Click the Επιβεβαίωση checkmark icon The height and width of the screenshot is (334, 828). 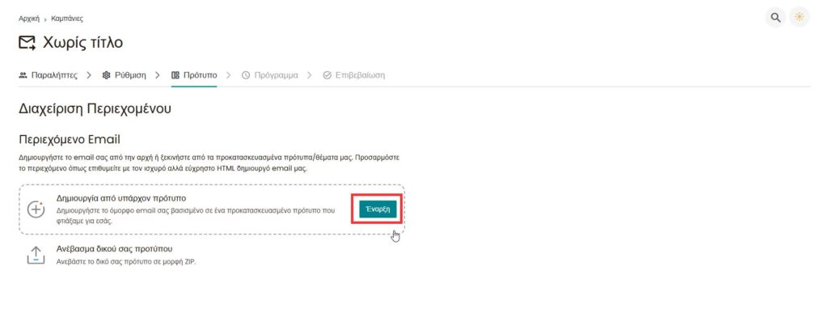tap(327, 75)
